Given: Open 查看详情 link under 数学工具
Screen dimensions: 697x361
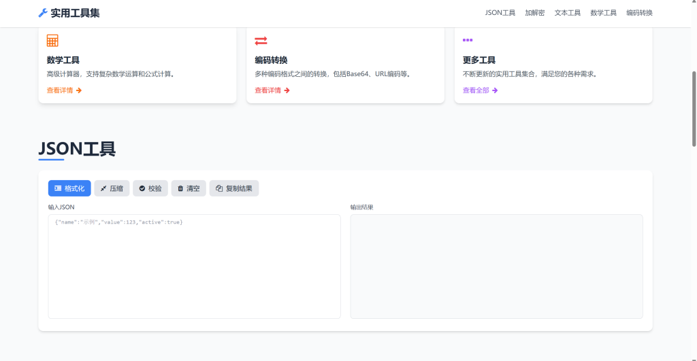Looking at the screenshot, I should click(64, 90).
